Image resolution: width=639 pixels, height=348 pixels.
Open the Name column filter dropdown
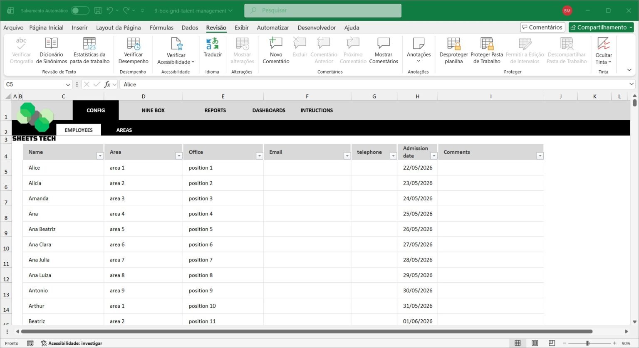click(100, 156)
